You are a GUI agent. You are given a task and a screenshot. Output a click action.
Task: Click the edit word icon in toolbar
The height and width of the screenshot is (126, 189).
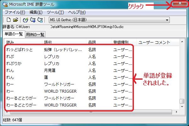click(33, 20)
